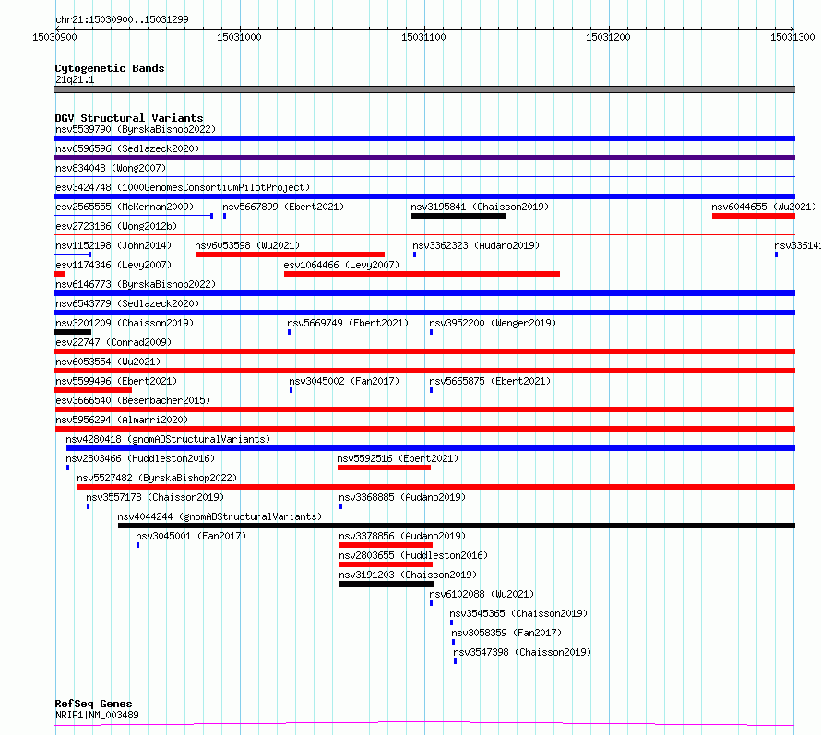821x735 pixels.
Task: Click the nsv3368885 (Audano2019) label
Action: click(x=402, y=497)
